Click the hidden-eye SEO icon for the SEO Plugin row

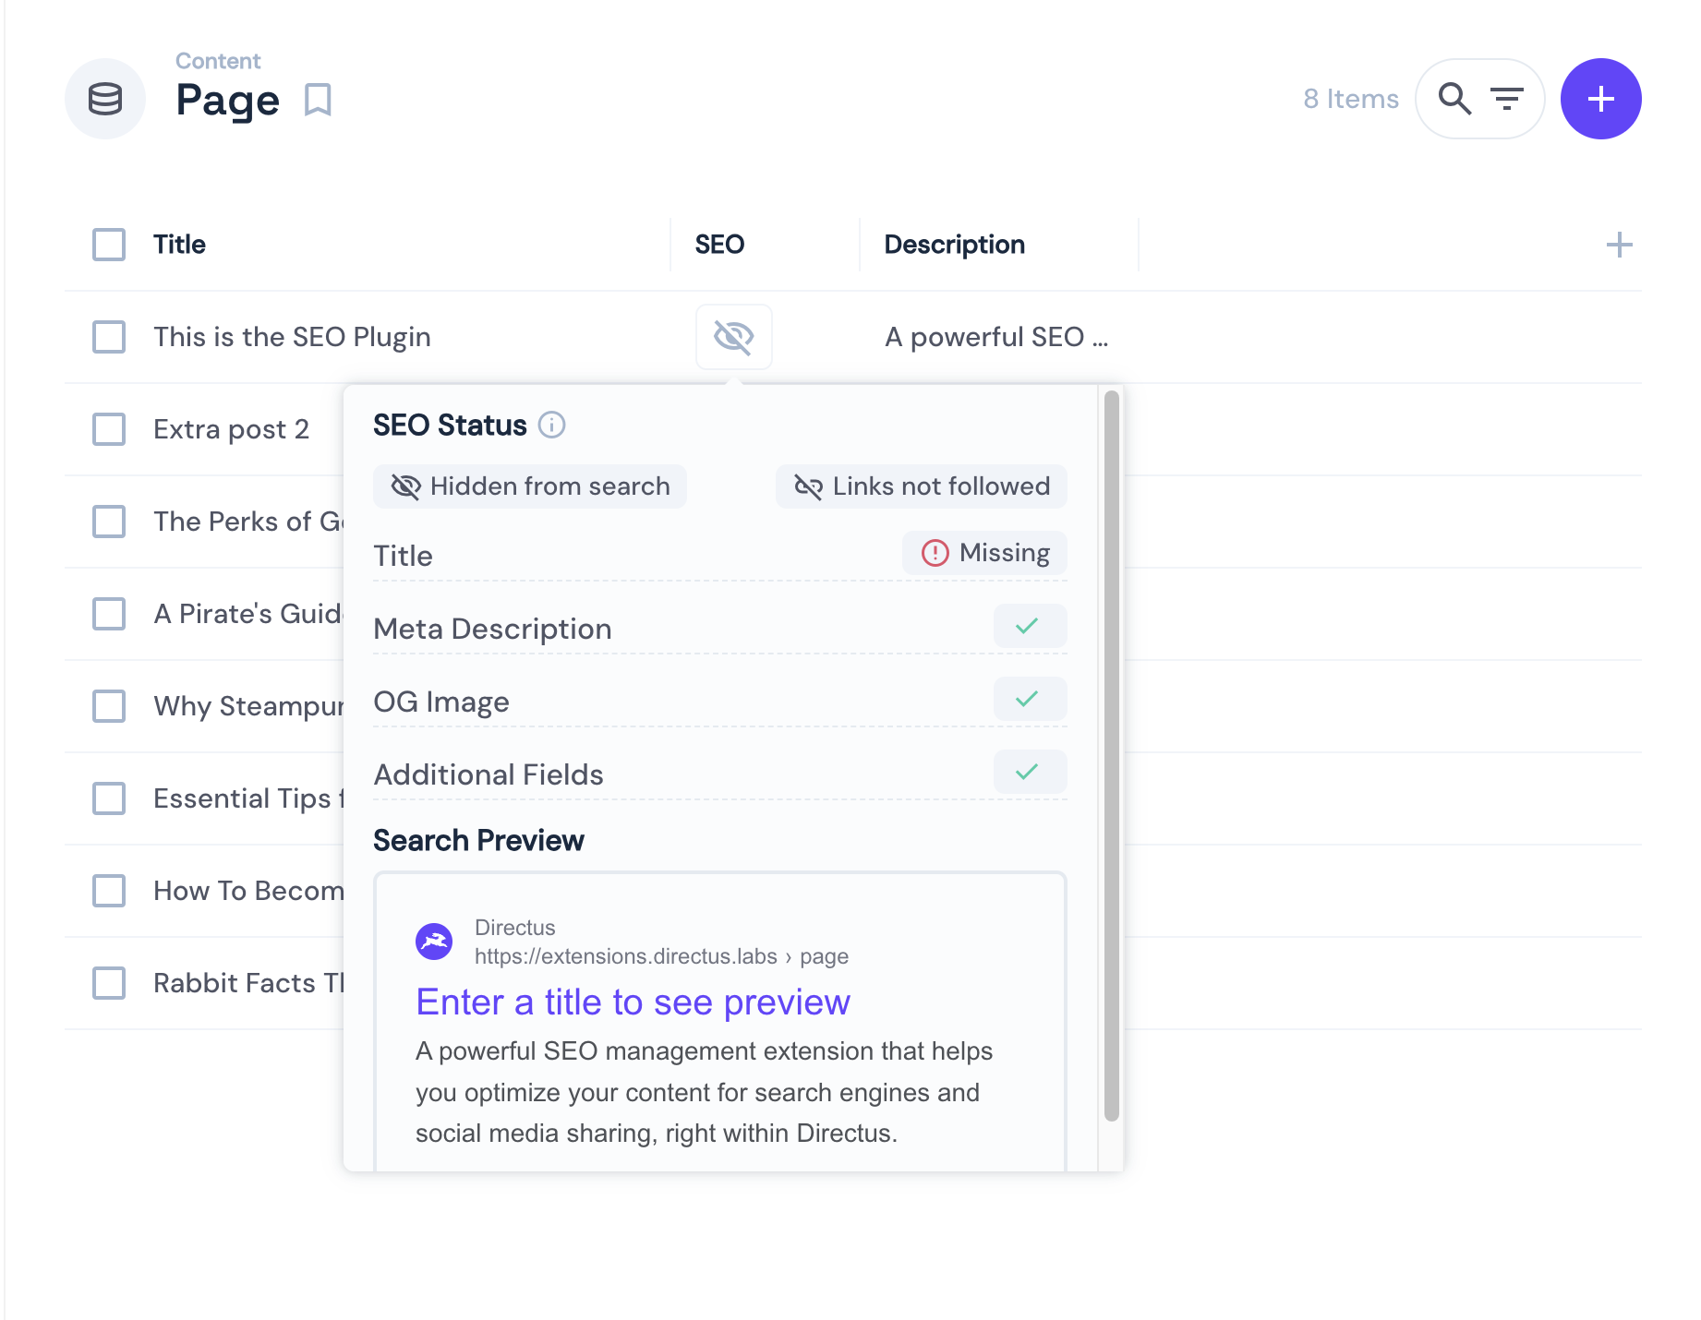(734, 337)
